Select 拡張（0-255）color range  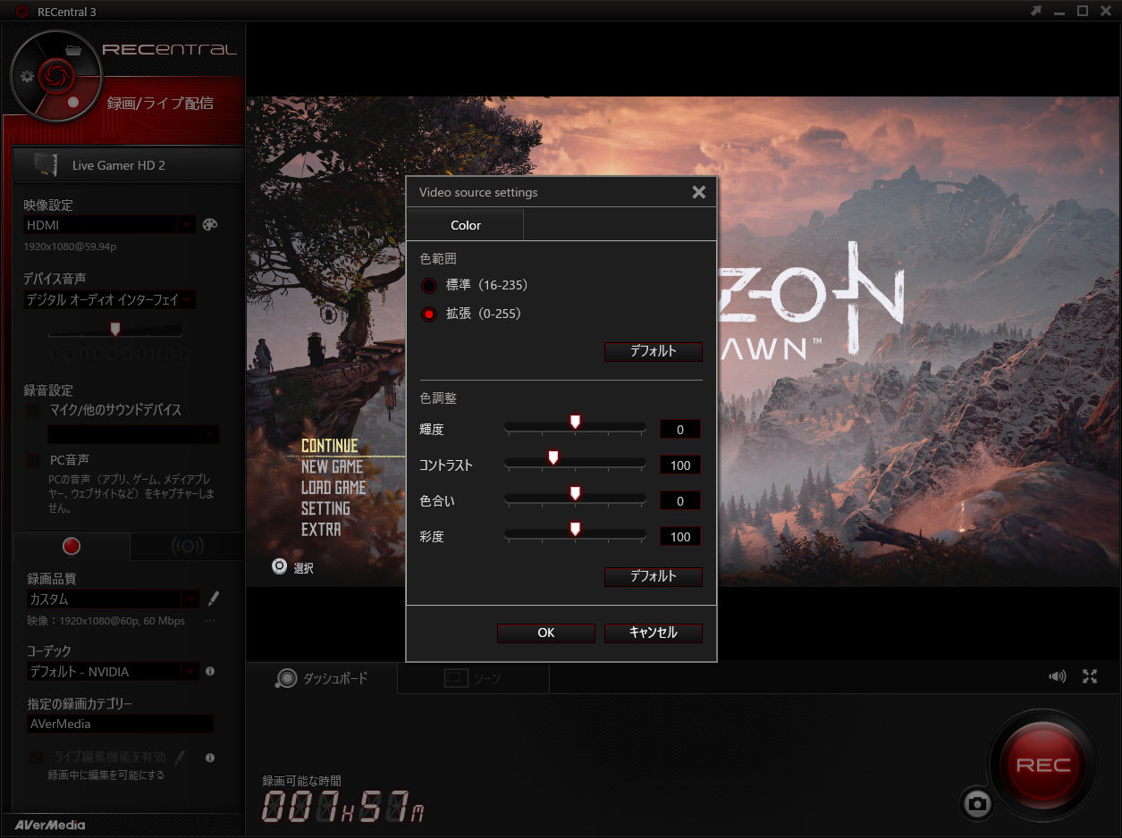click(429, 314)
